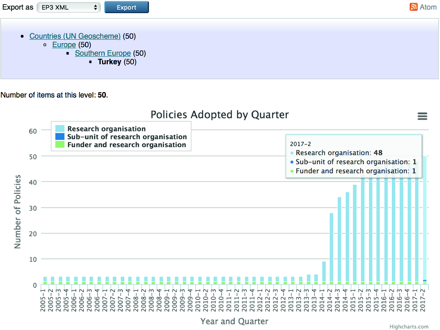Open the Southern Europe link
This screenshot has width=440, height=330.
point(103,53)
